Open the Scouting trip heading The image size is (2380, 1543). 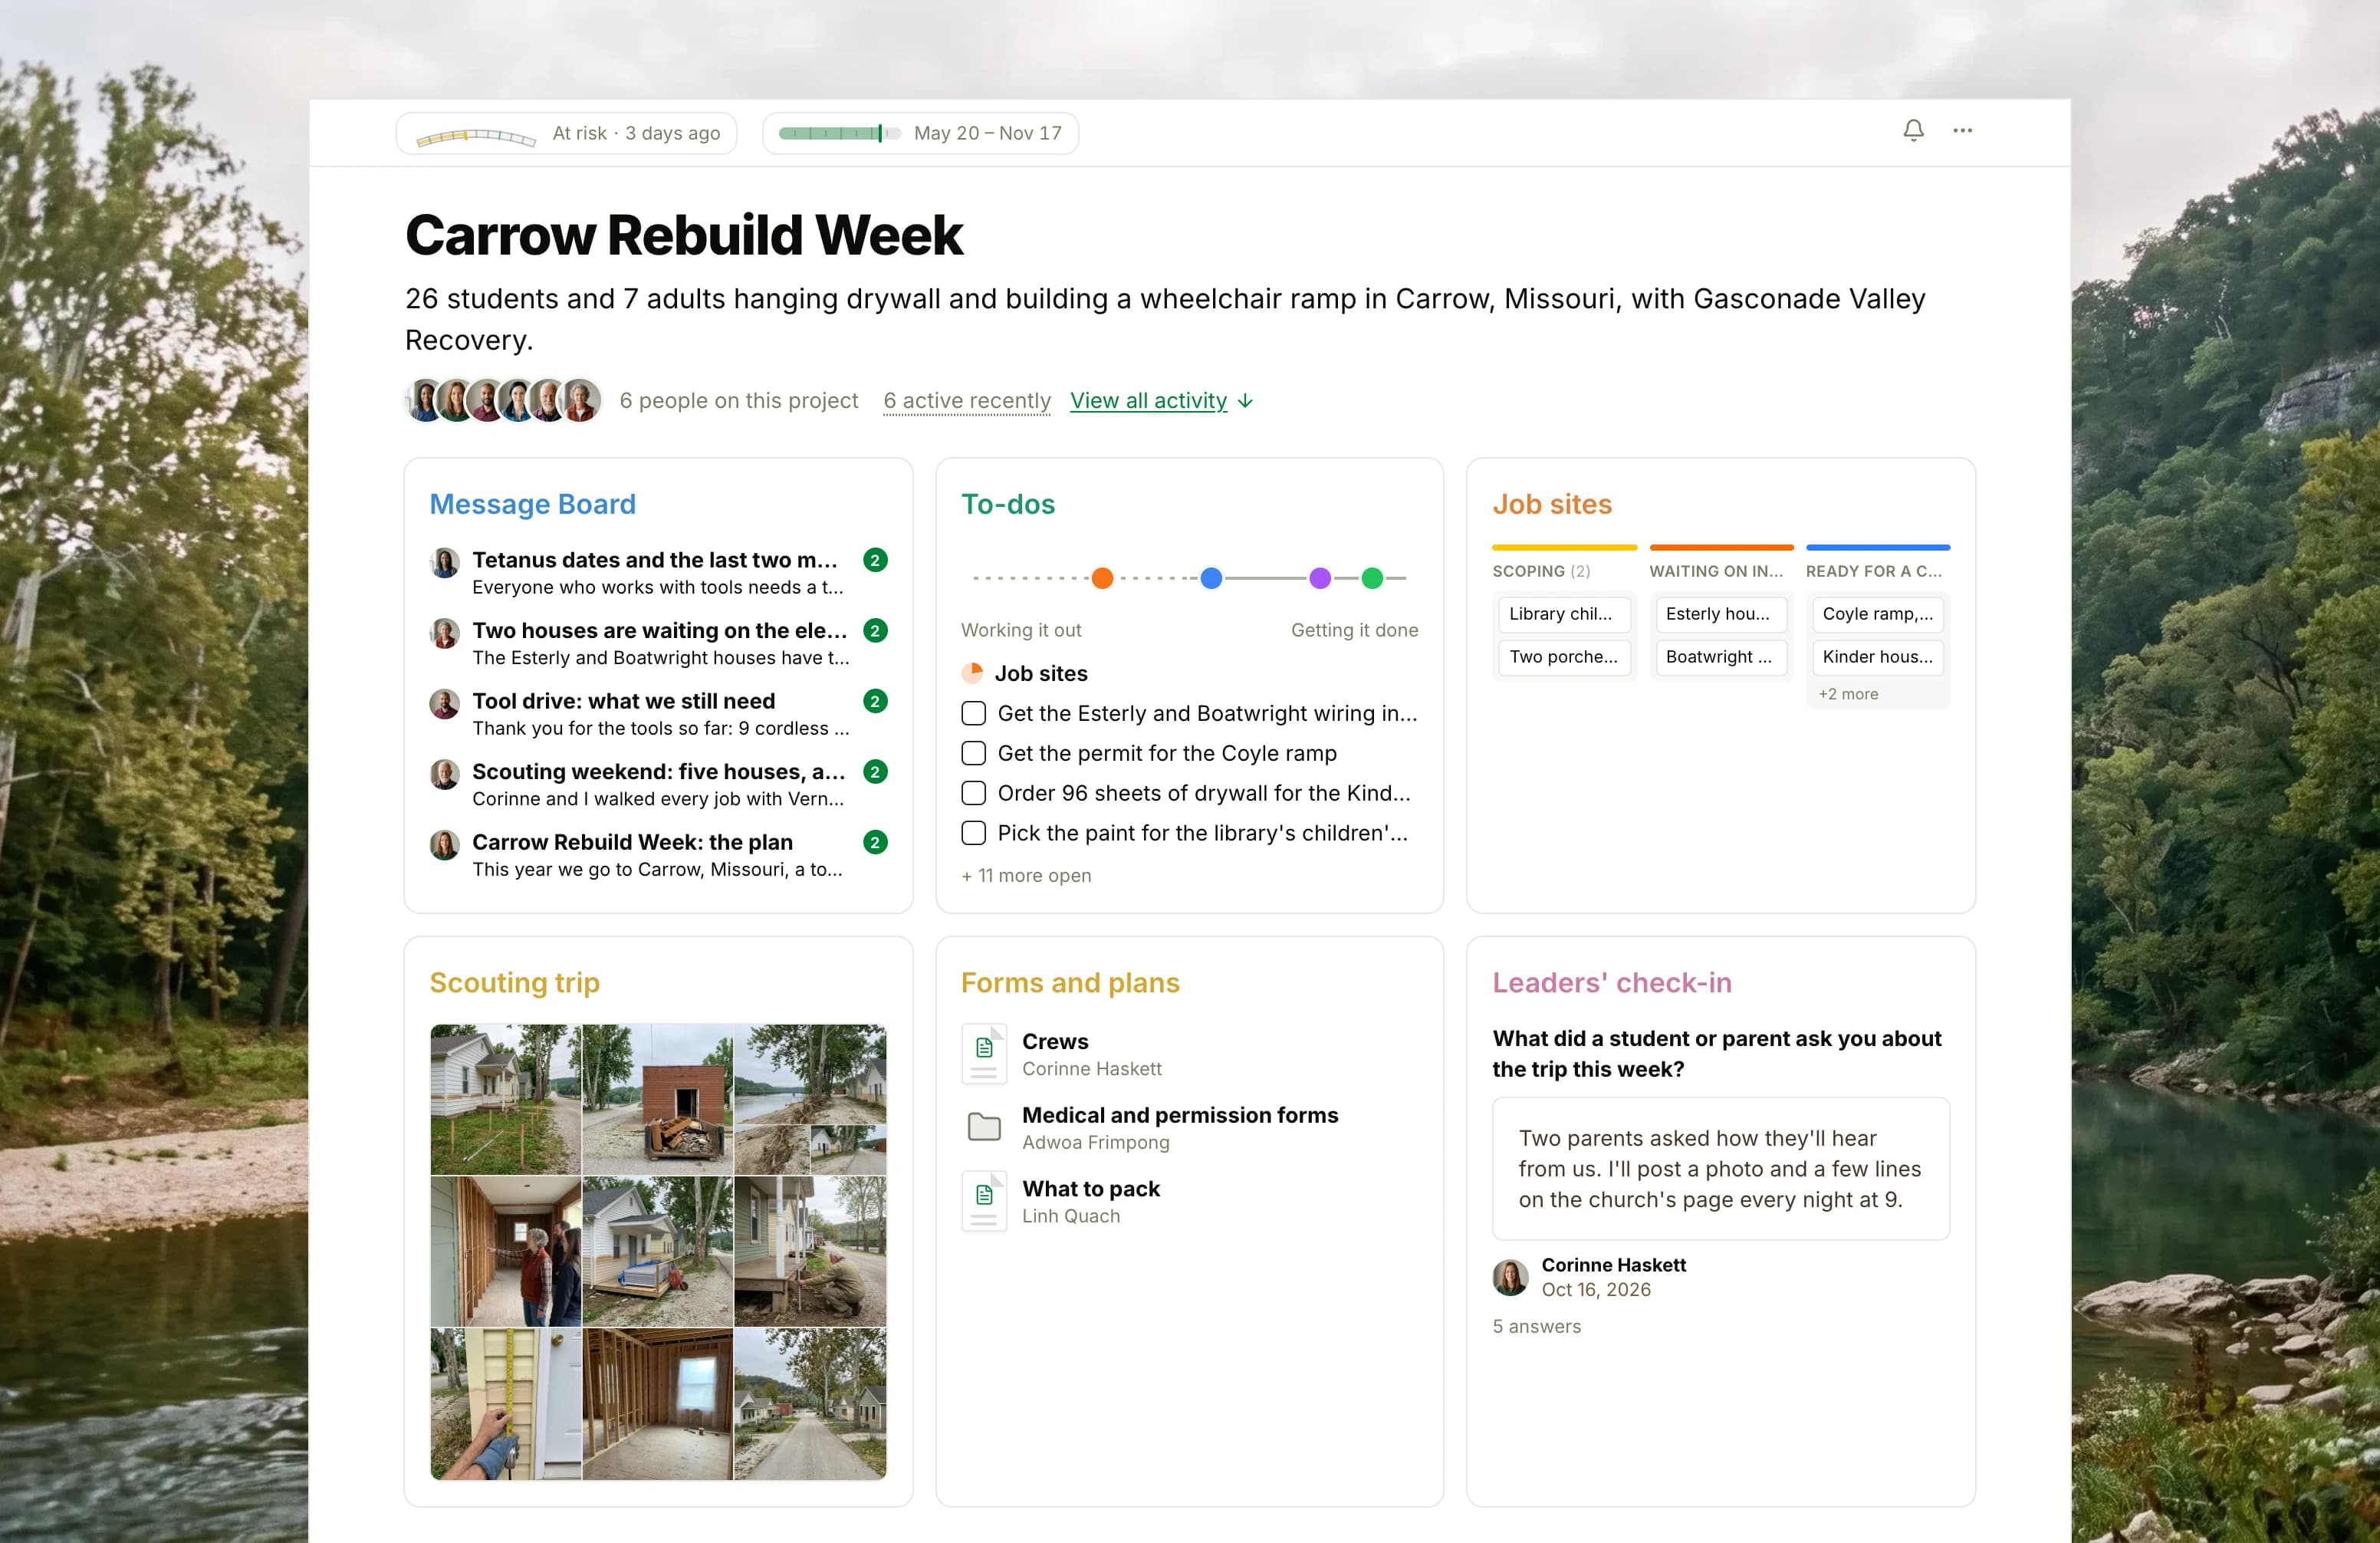click(514, 983)
